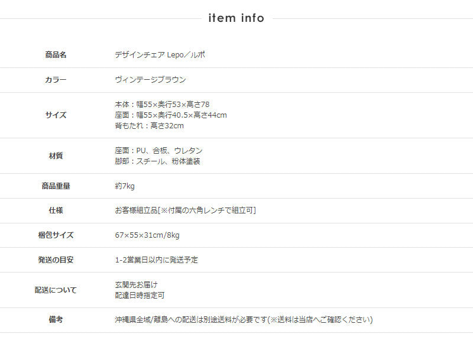The width and height of the screenshot is (473, 350).
Task: Click the 商品重量 row label
Action: 56,186
